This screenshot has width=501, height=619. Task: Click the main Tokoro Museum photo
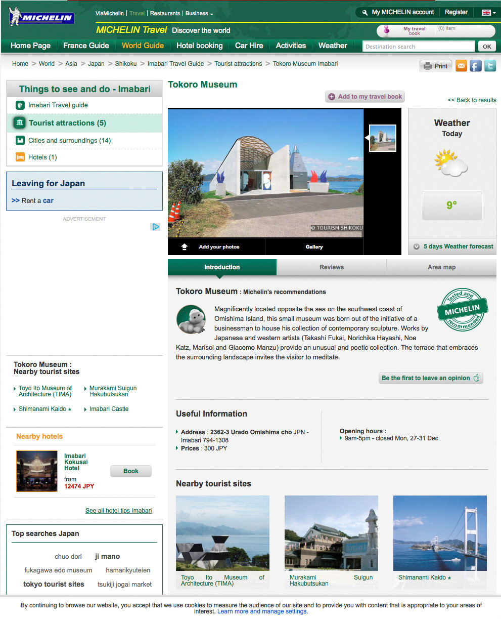(x=265, y=173)
